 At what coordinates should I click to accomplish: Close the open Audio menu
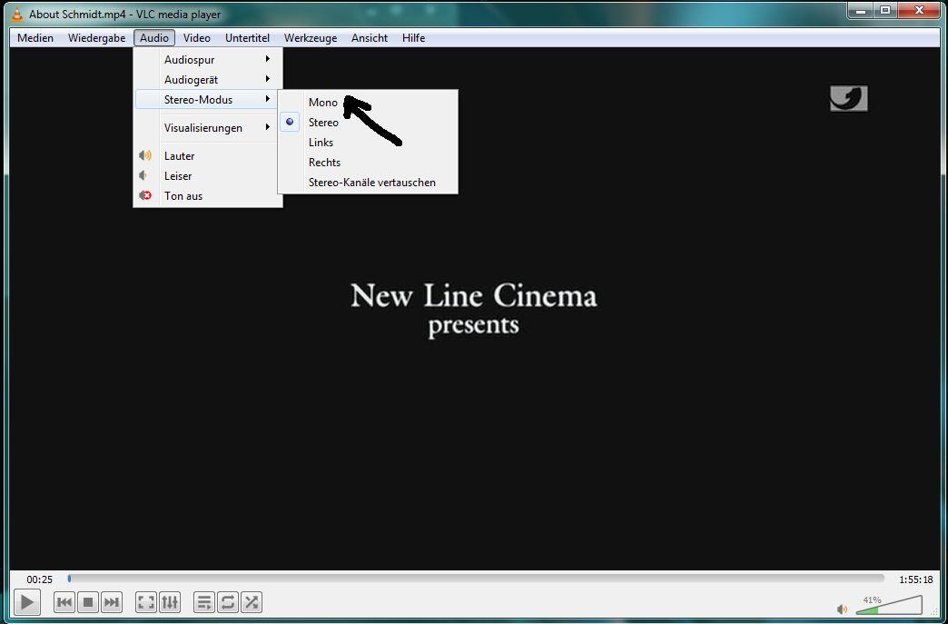pos(154,37)
